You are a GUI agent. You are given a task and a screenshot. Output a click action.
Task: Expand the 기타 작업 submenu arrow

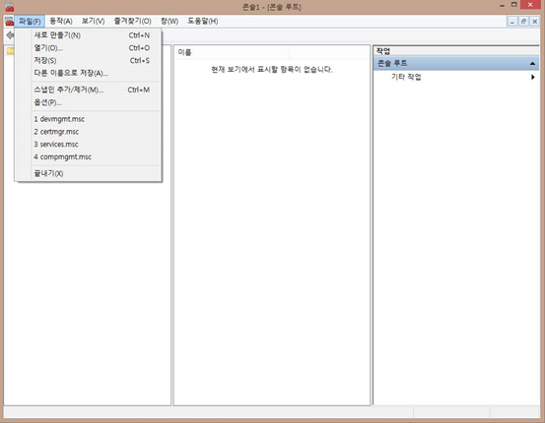pyautogui.click(x=532, y=77)
